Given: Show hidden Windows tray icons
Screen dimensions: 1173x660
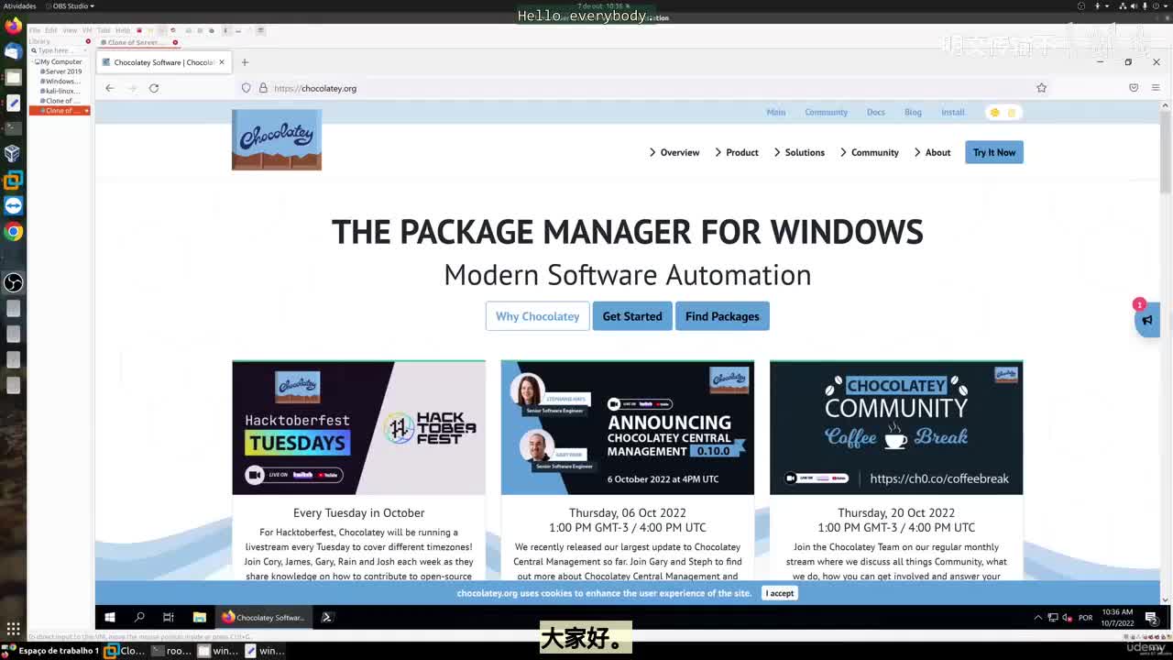Looking at the screenshot, I should tap(1038, 618).
